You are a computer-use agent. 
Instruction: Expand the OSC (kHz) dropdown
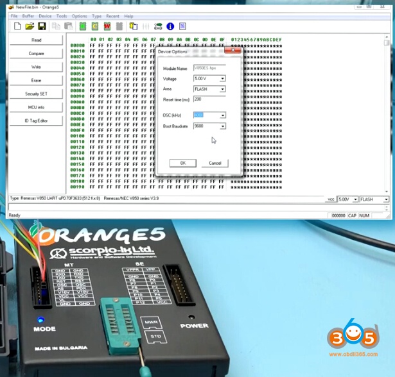[223, 115]
